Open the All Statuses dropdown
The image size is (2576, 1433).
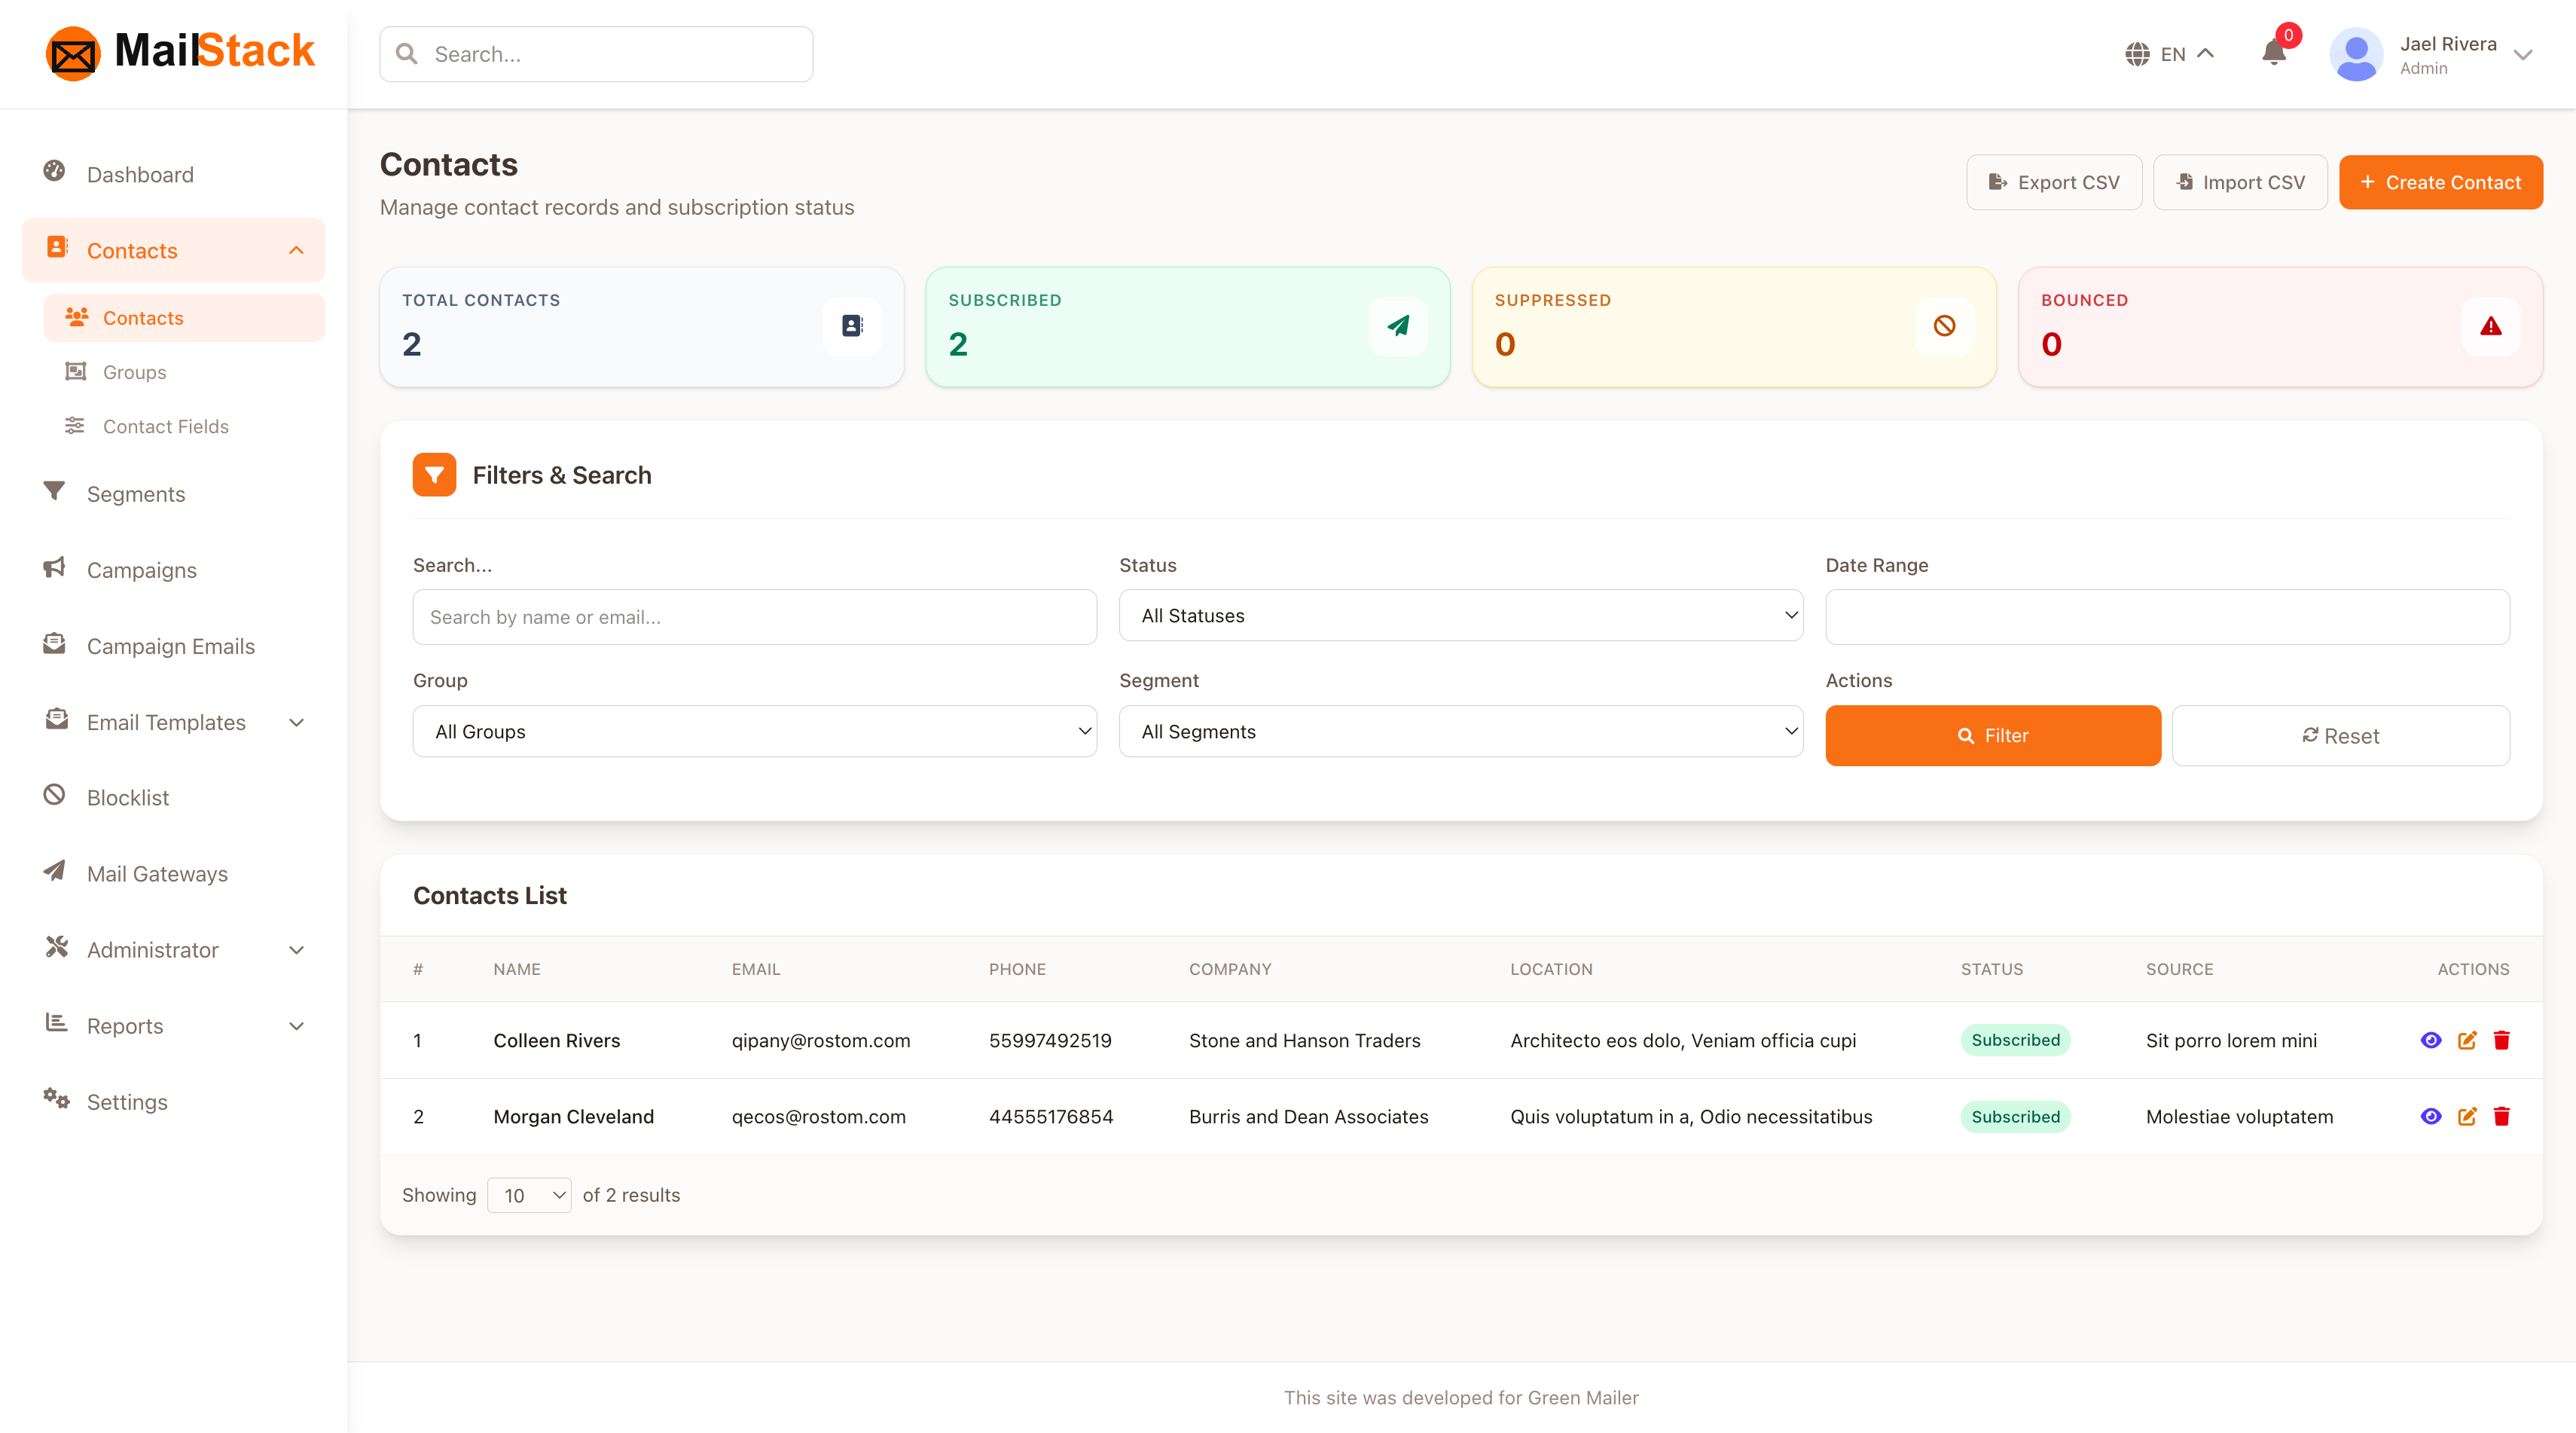tap(1460, 616)
